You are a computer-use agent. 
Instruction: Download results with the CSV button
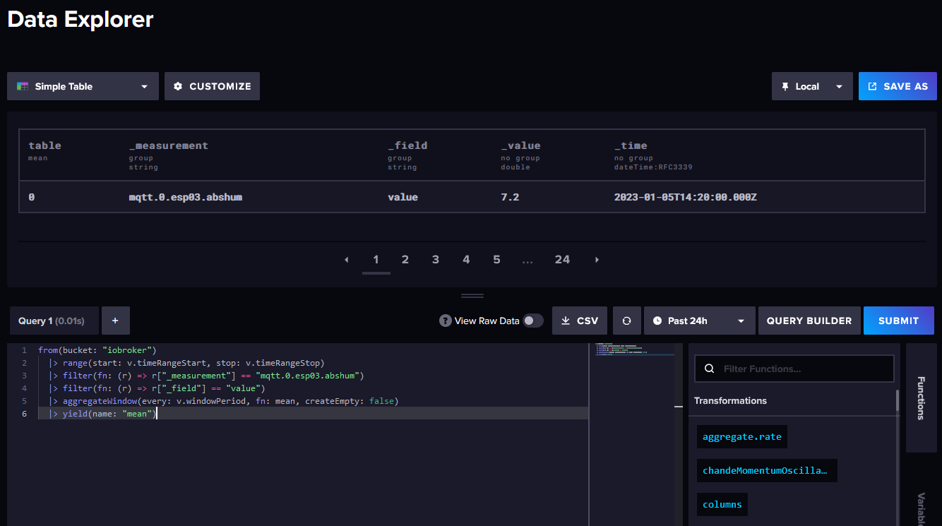[x=578, y=321]
